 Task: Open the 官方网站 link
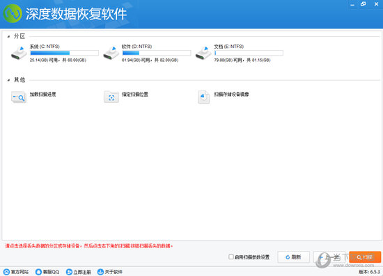click(x=19, y=272)
